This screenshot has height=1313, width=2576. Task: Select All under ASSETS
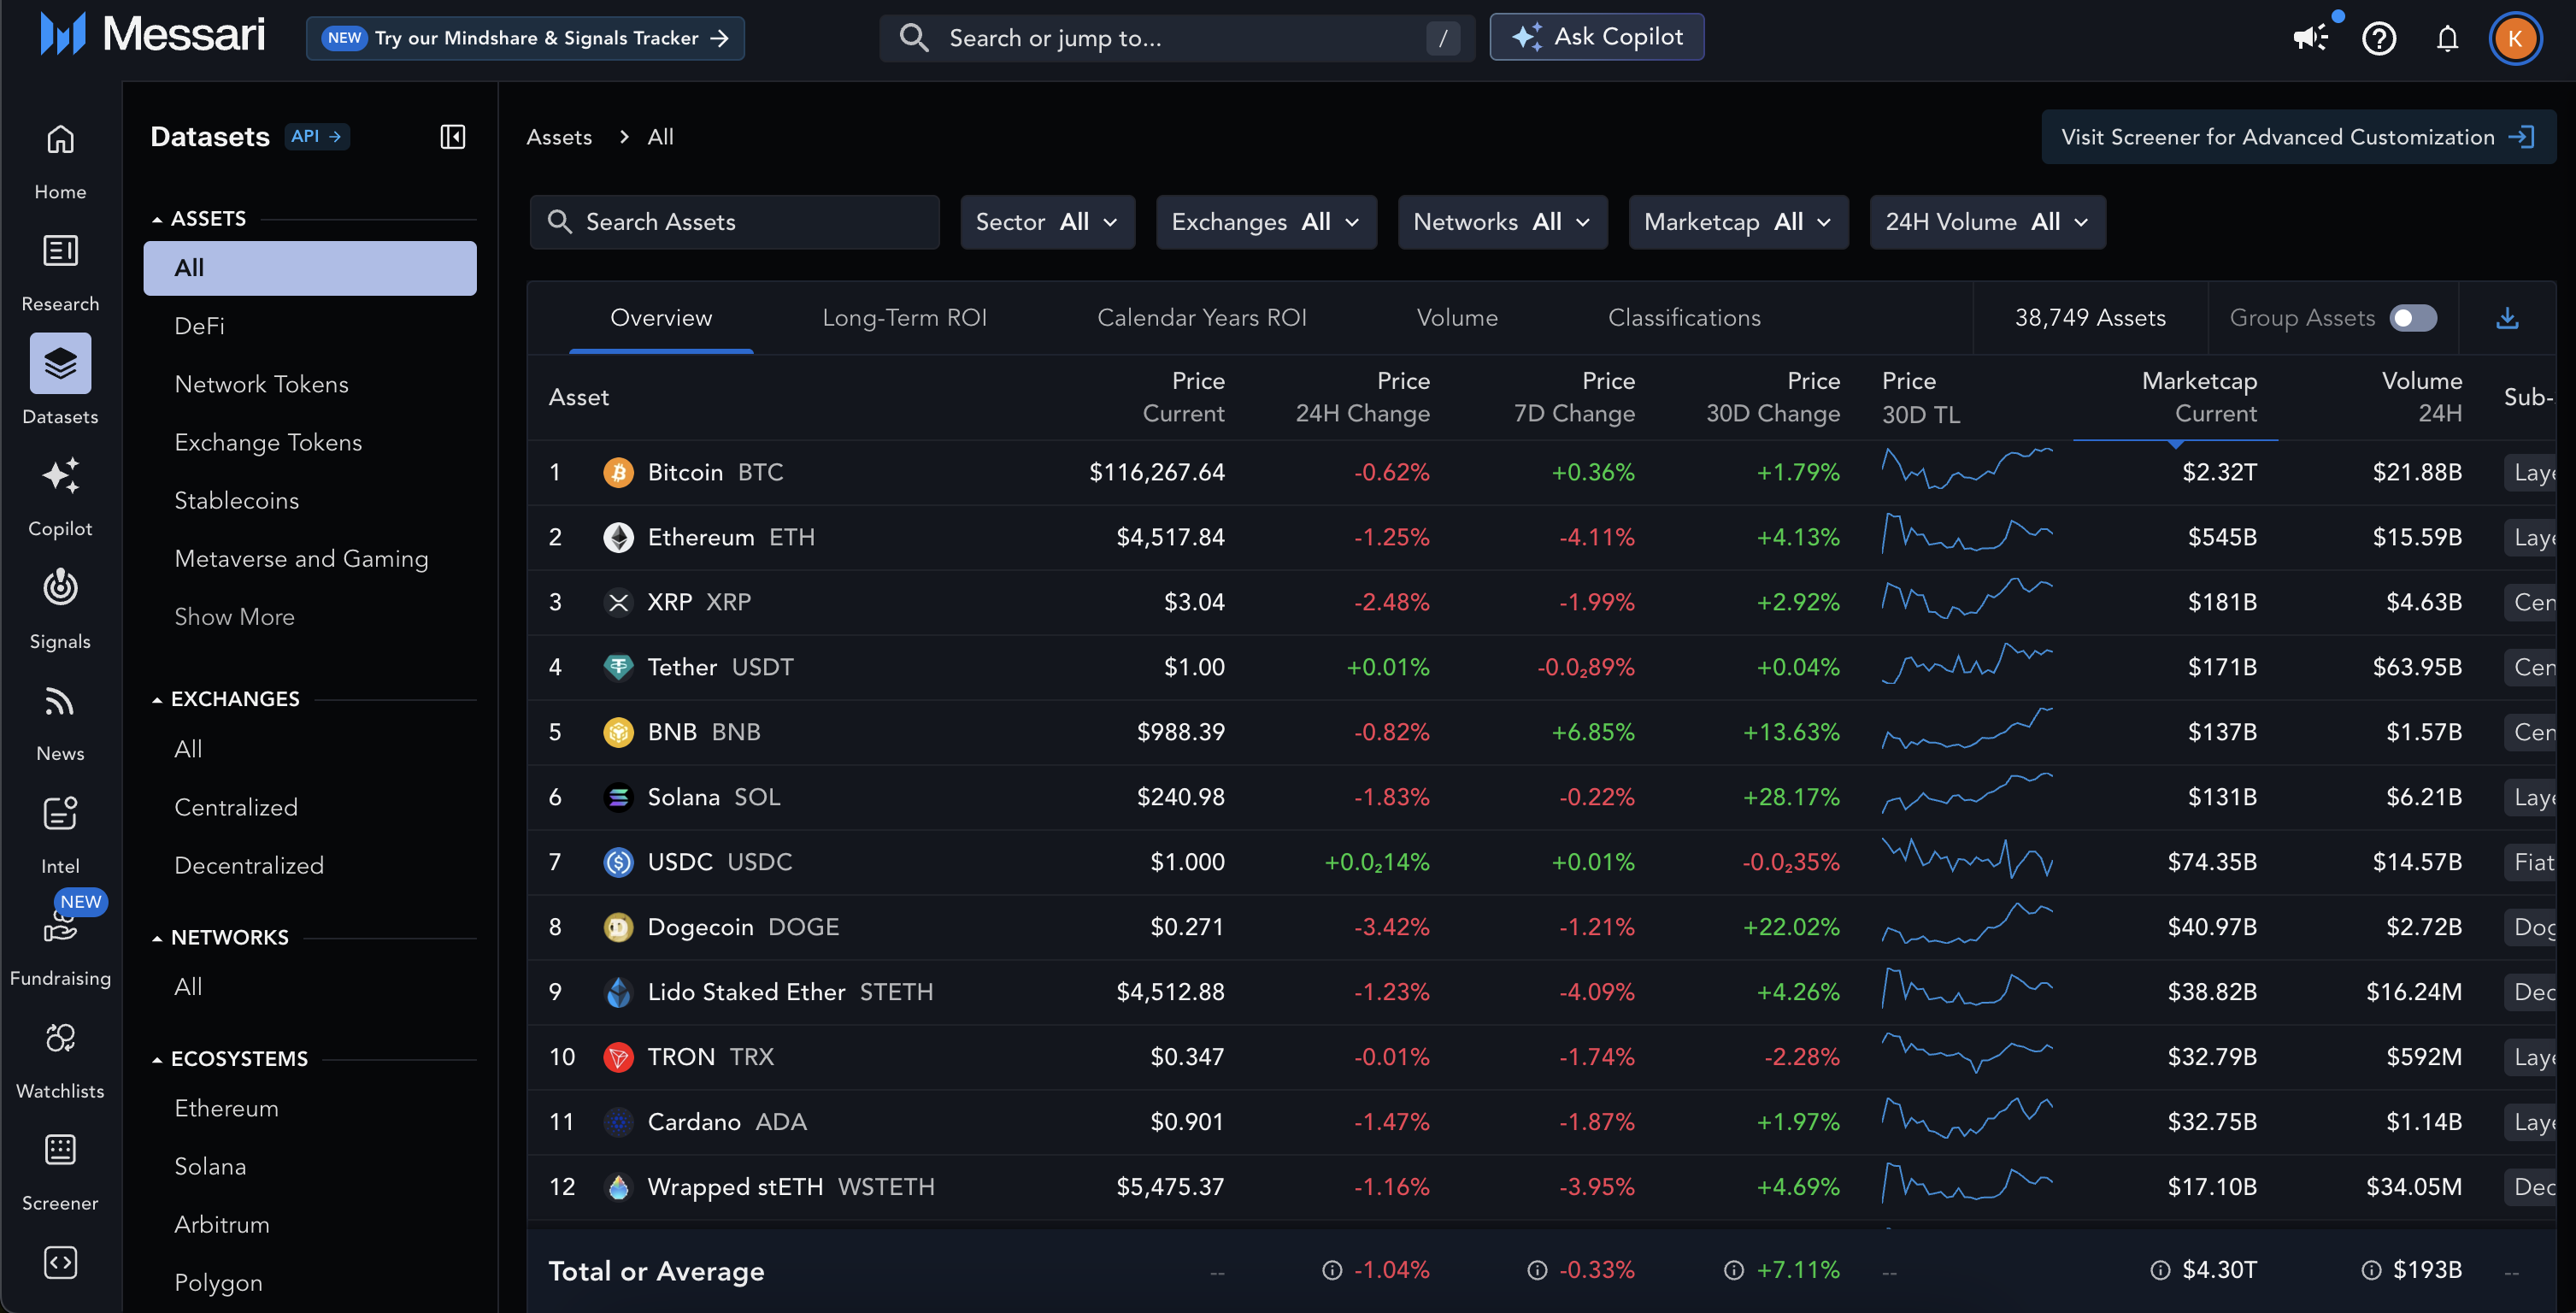click(x=310, y=268)
